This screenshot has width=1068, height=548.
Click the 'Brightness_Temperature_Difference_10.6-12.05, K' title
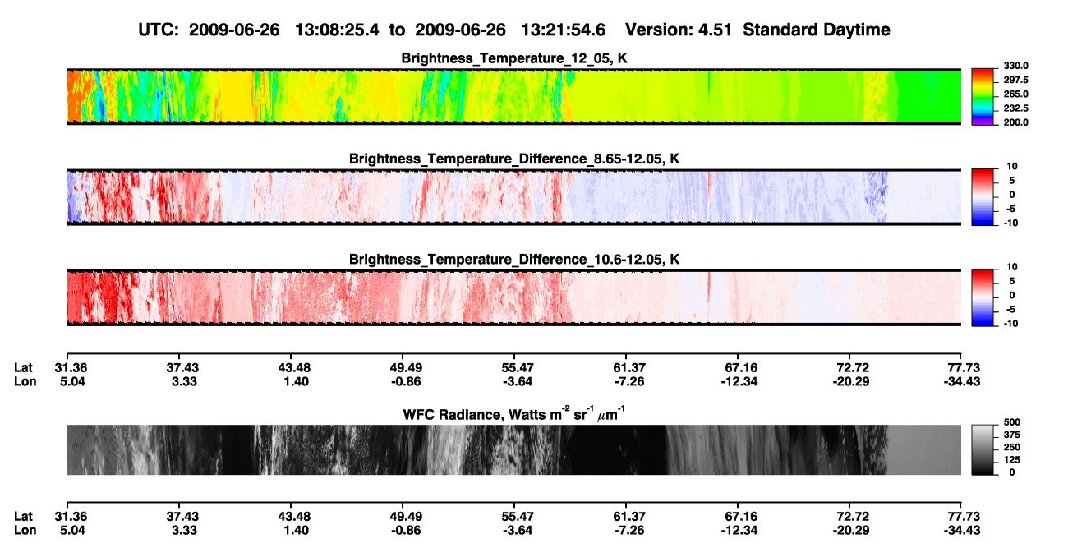(x=514, y=259)
